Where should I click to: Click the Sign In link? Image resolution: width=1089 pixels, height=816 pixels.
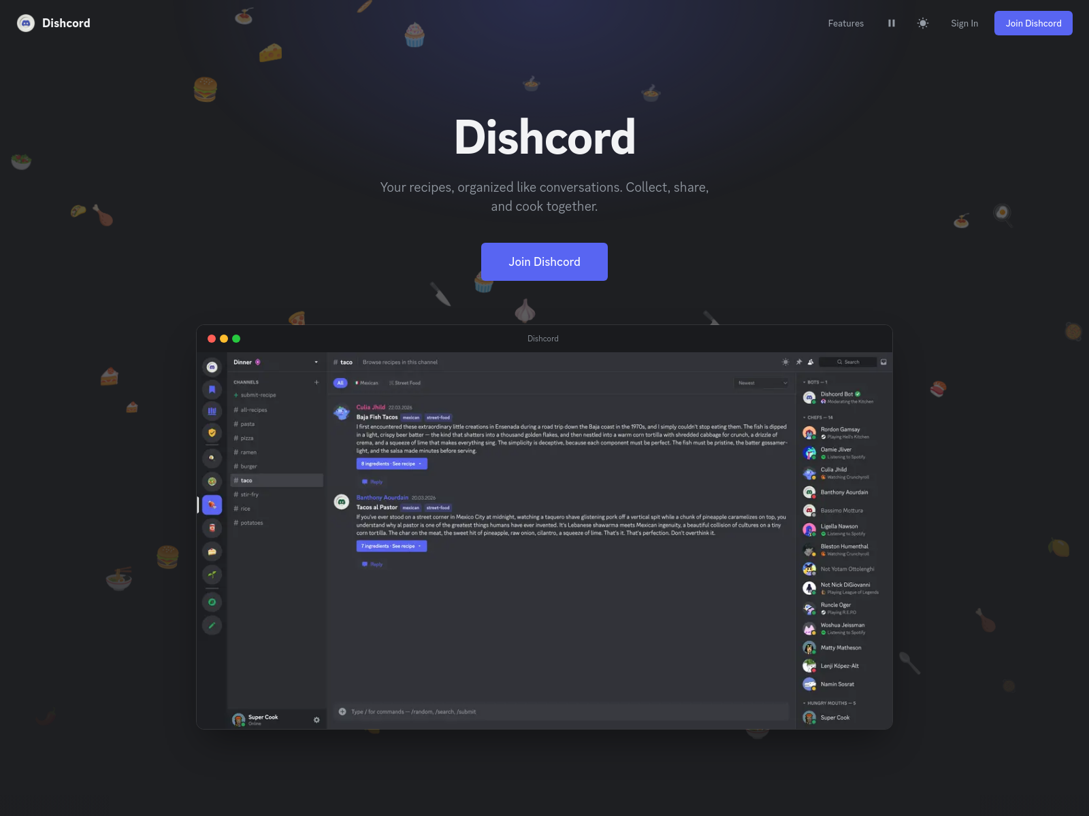(964, 23)
